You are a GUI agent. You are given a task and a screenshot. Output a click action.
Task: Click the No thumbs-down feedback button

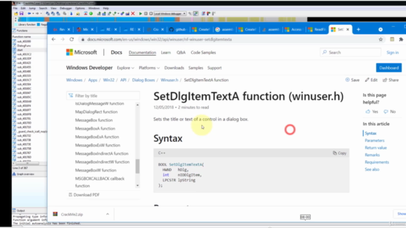tap(390, 111)
